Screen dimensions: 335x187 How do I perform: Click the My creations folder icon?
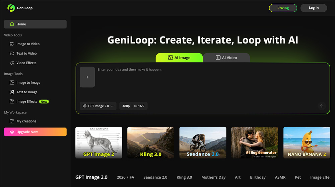coord(12,121)
